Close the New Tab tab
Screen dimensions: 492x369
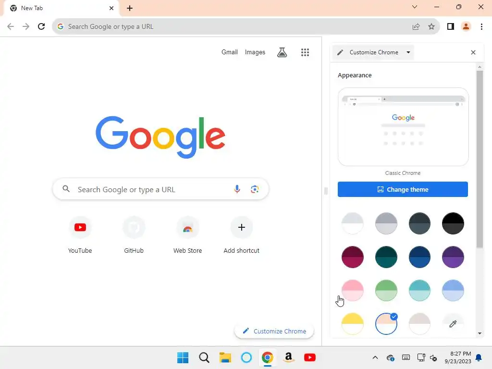pyautogui.click(x=111, y=8)
